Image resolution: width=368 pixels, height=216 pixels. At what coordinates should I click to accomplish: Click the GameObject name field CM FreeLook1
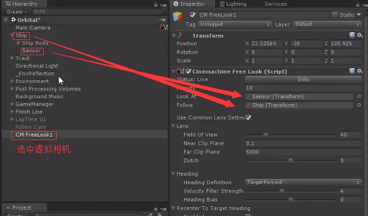click(x=263, y=15)
